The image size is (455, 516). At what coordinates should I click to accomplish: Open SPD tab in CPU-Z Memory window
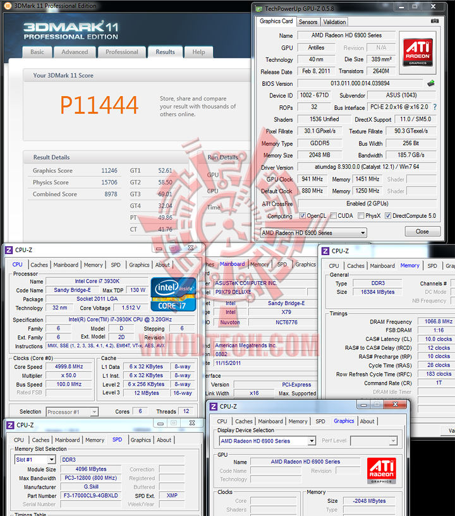(x=432, y=266)
